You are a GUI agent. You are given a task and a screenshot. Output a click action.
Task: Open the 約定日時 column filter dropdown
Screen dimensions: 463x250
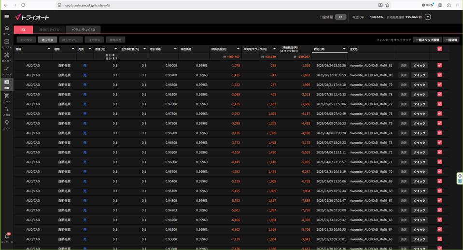344,49
